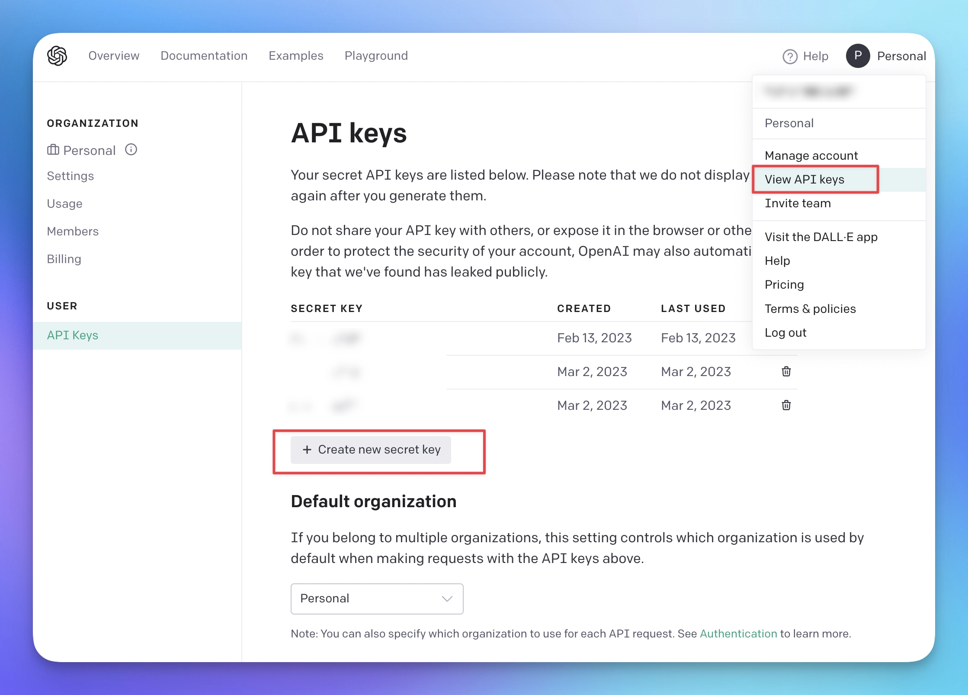This screenshot has width=968, height=695.
Task: Click Create new secret key button
Action: (x=371, y=450)
